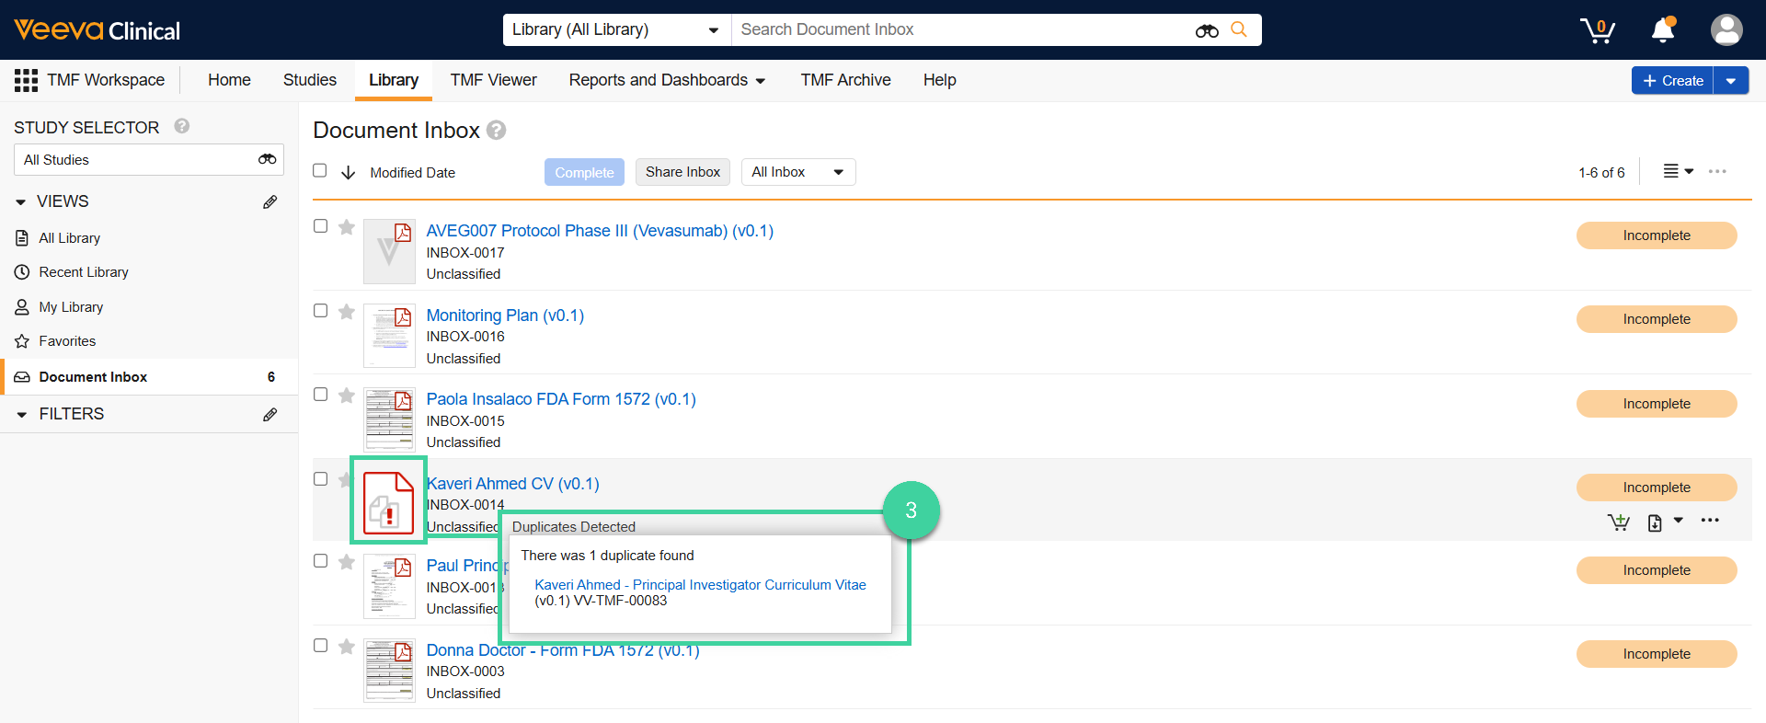Click Document Inbox help question icon
This screenshot has width=1766, height=723.
click(x=497, y=130)
